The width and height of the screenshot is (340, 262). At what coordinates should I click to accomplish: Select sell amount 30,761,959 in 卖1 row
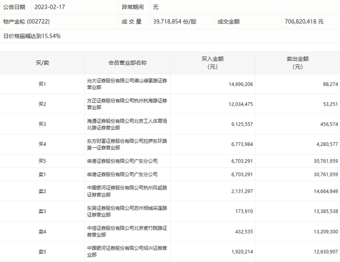click(326, 175)
